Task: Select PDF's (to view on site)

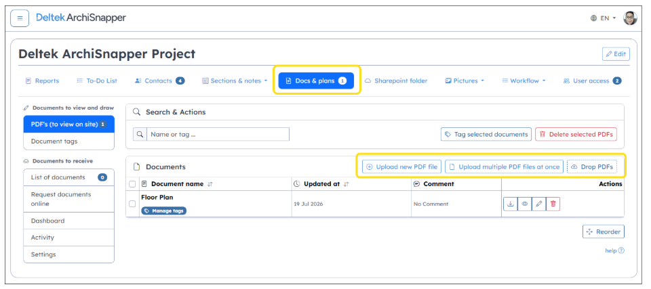Action: point(69,124)
